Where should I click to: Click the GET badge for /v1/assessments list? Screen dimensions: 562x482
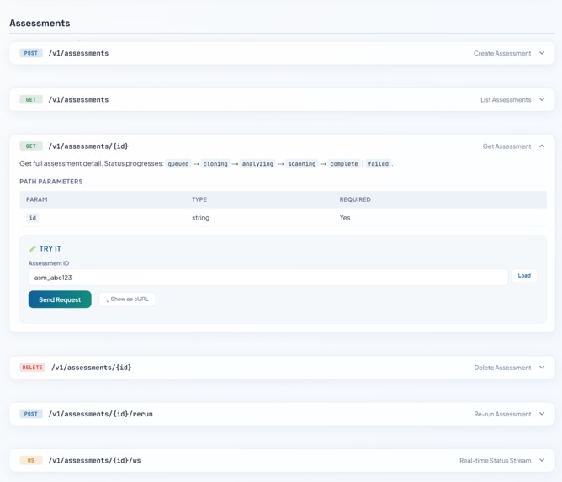pos(31,99)
